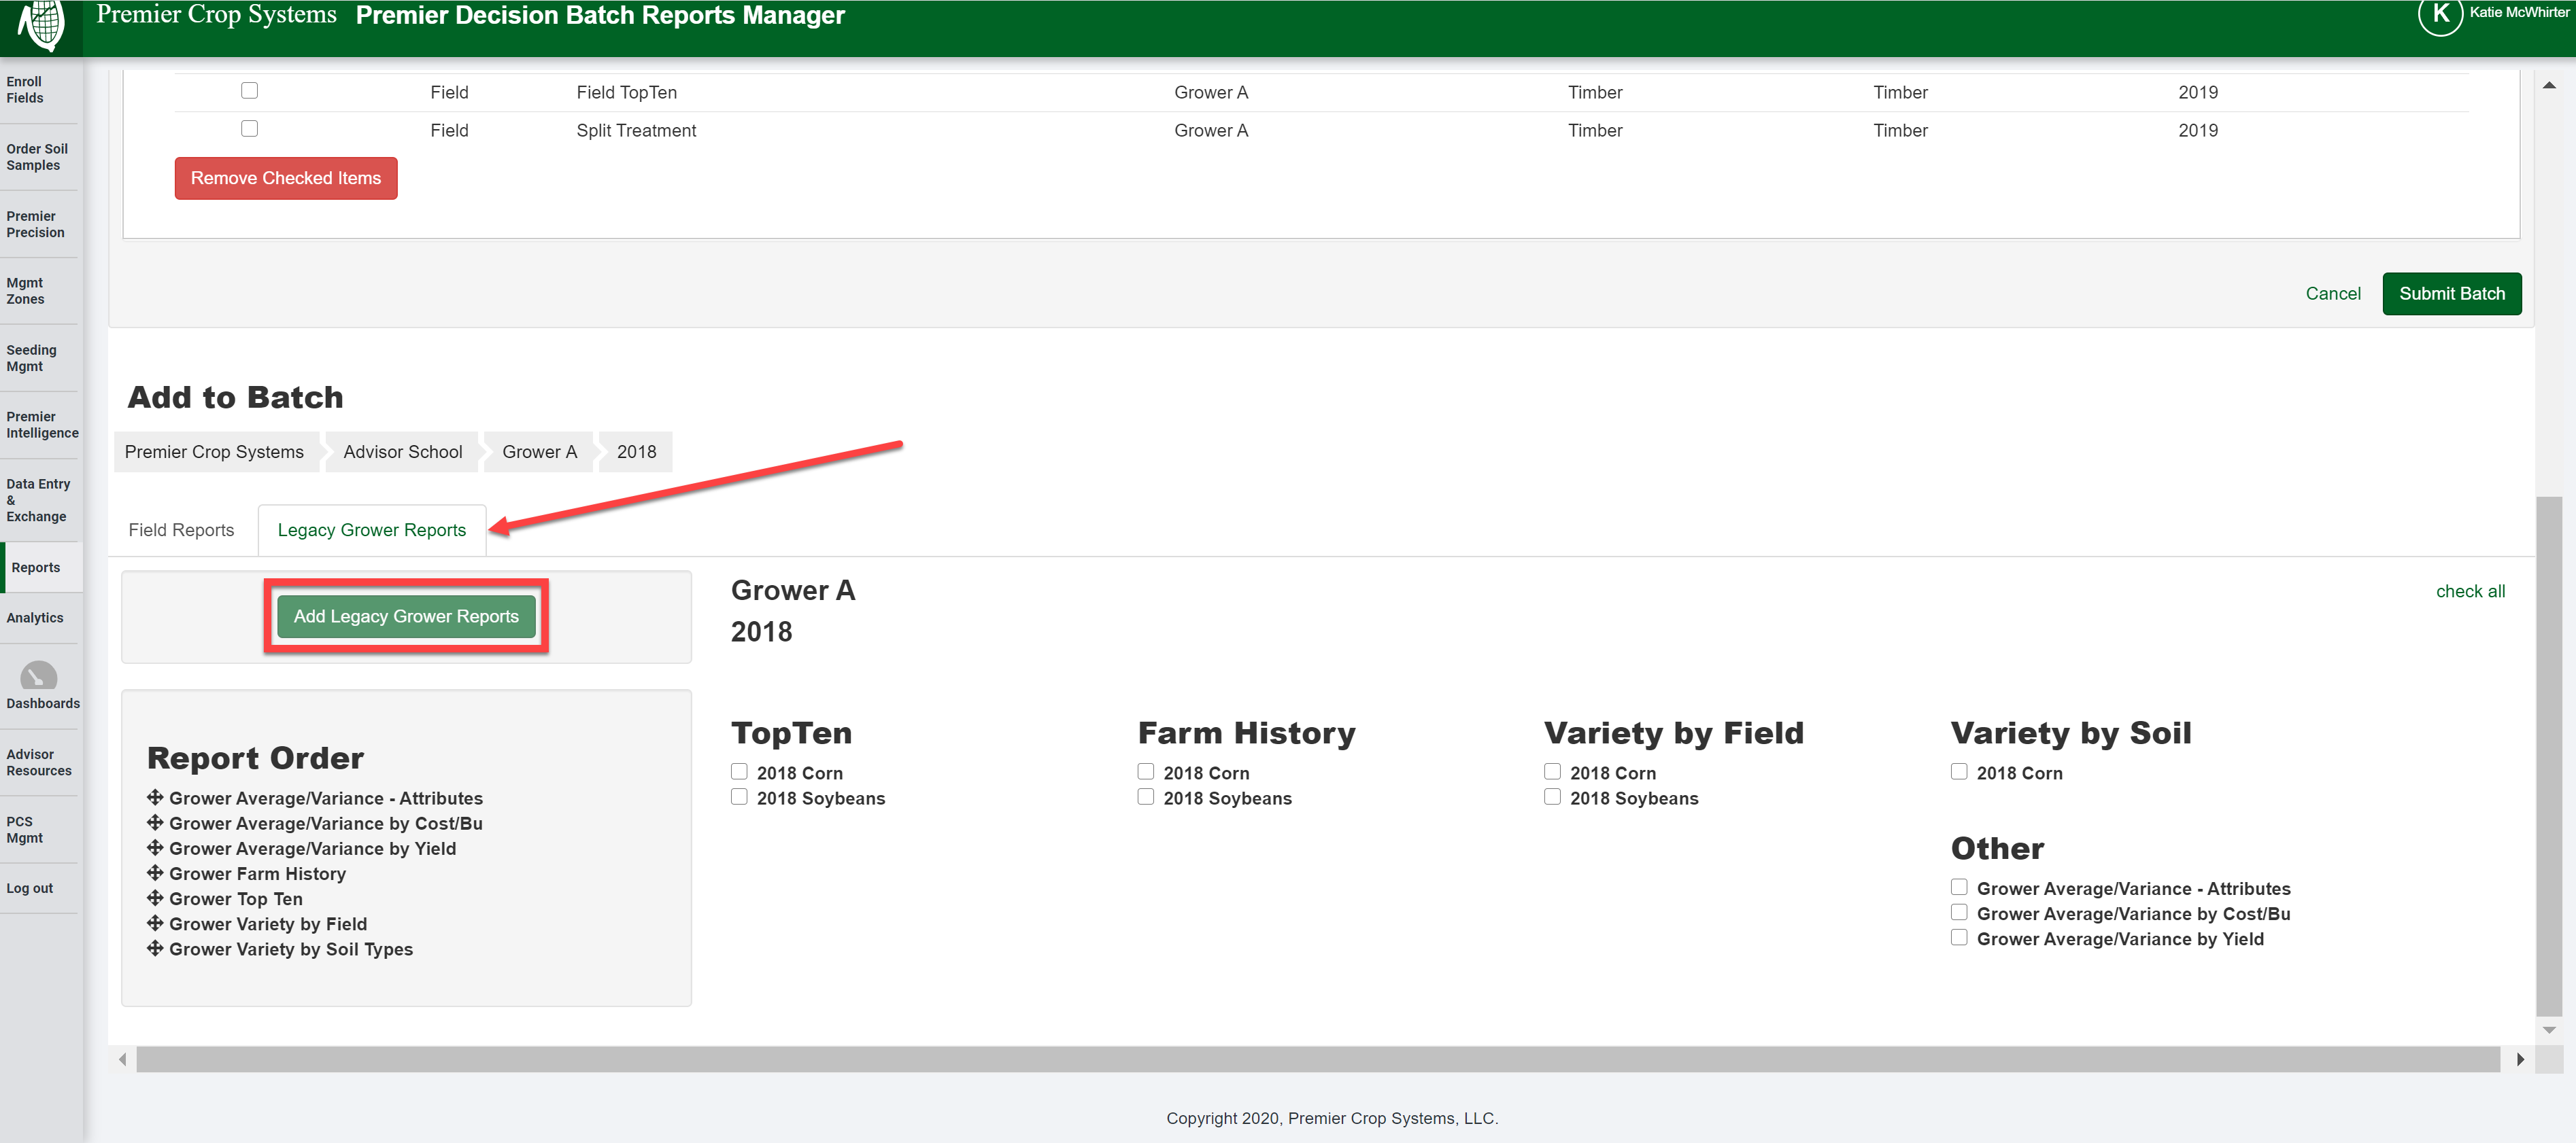This screenshot has height=1143, width=2576.
Task: Open Seeding Mgmt in the sidebar
Action: coord(33,357)
